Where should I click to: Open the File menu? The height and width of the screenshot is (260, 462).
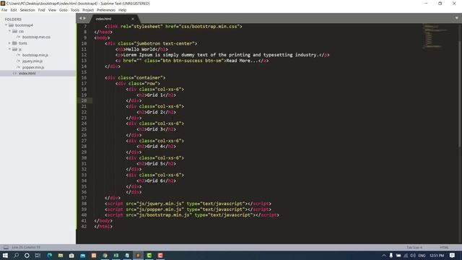click(4, 10)
